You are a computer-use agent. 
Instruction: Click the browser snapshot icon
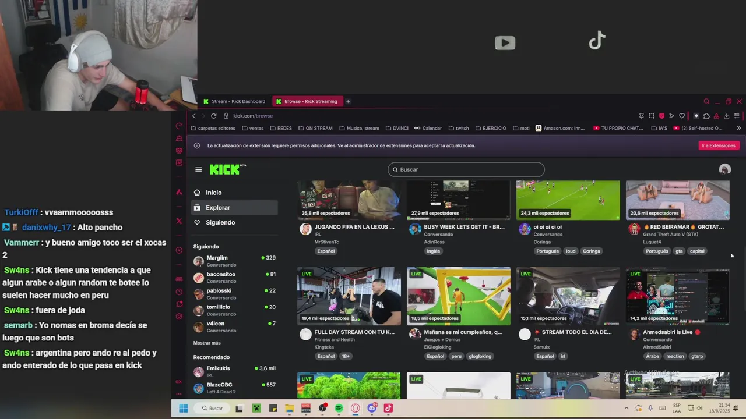click(x=652, y=116)
